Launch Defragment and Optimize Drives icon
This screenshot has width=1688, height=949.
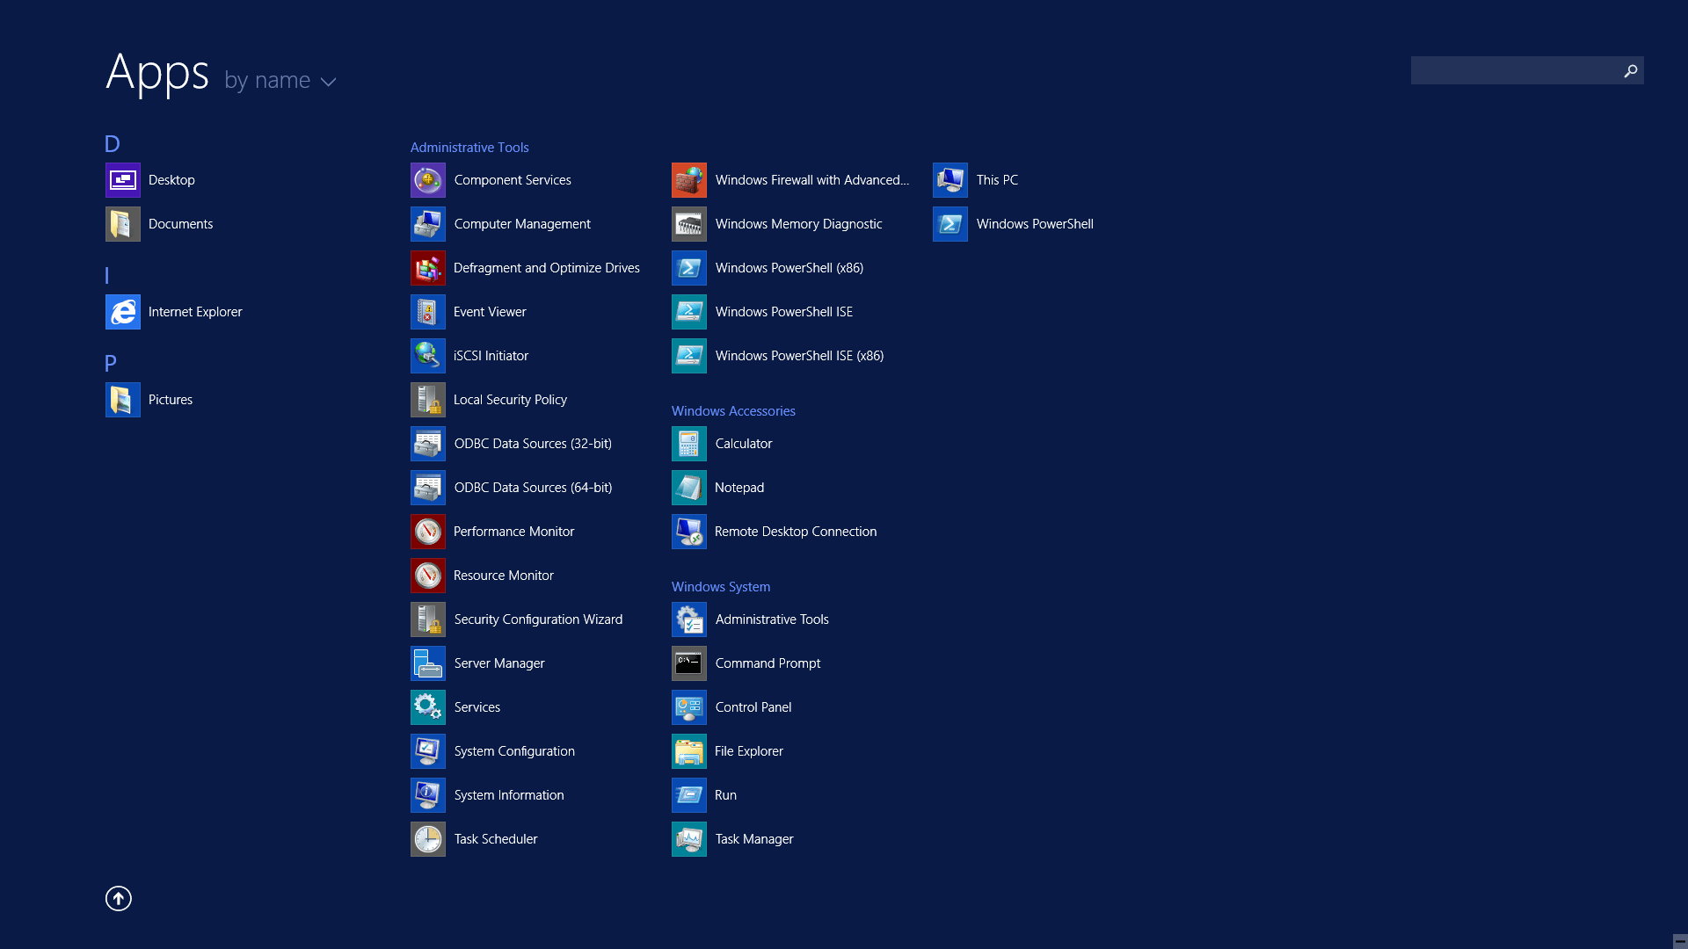pyautogui.click(x=427, y=268)
